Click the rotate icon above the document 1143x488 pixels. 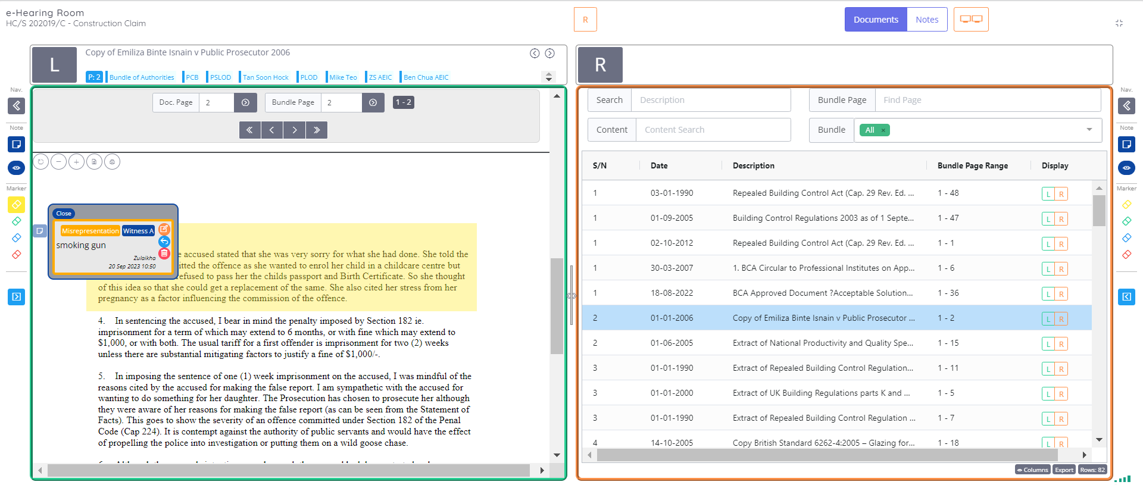(40, 161)
